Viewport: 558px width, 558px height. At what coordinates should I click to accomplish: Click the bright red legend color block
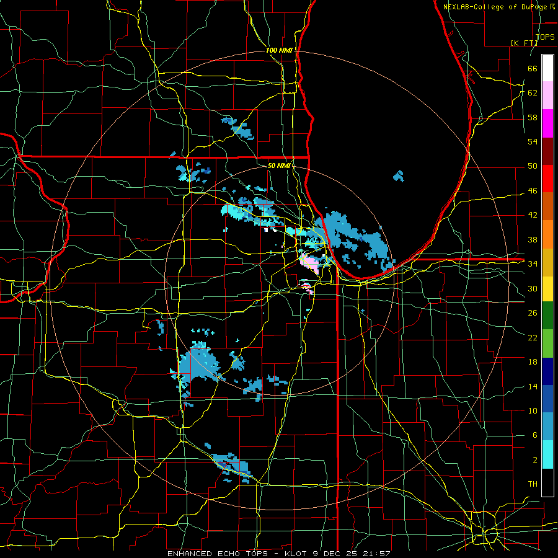(547, 179)
